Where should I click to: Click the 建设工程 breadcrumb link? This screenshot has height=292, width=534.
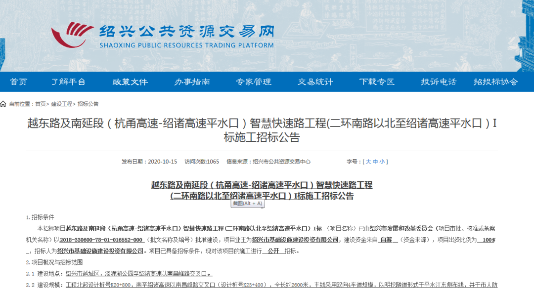point(62,104)
